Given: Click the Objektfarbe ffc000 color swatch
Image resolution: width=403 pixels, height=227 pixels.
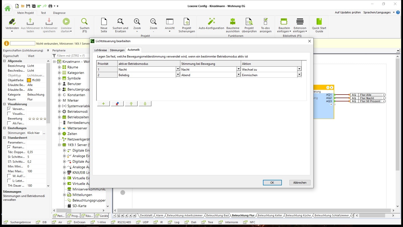Looking at the screenshot, I should (x=29, y=80).
